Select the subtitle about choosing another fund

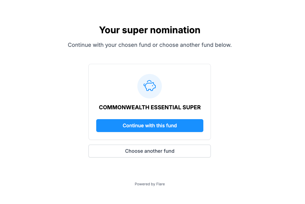[x=150, y=45]
